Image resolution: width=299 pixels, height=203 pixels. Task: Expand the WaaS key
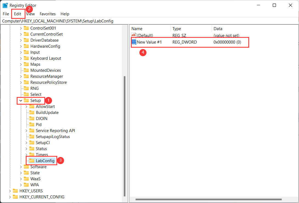pos(21,179)
